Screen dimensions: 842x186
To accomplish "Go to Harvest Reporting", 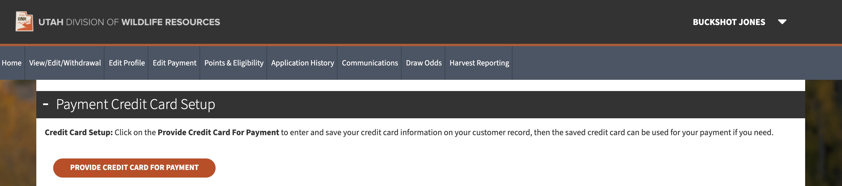I will click(x=479, y=63).
